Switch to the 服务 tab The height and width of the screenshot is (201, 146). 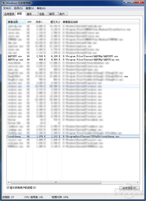coord(32,14)
